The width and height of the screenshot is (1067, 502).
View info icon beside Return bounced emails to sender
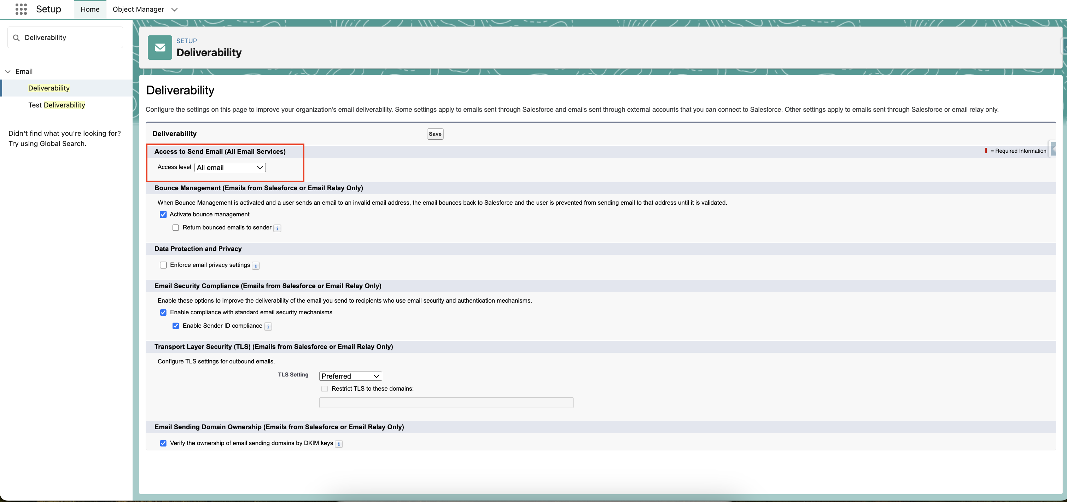[277, 228]
